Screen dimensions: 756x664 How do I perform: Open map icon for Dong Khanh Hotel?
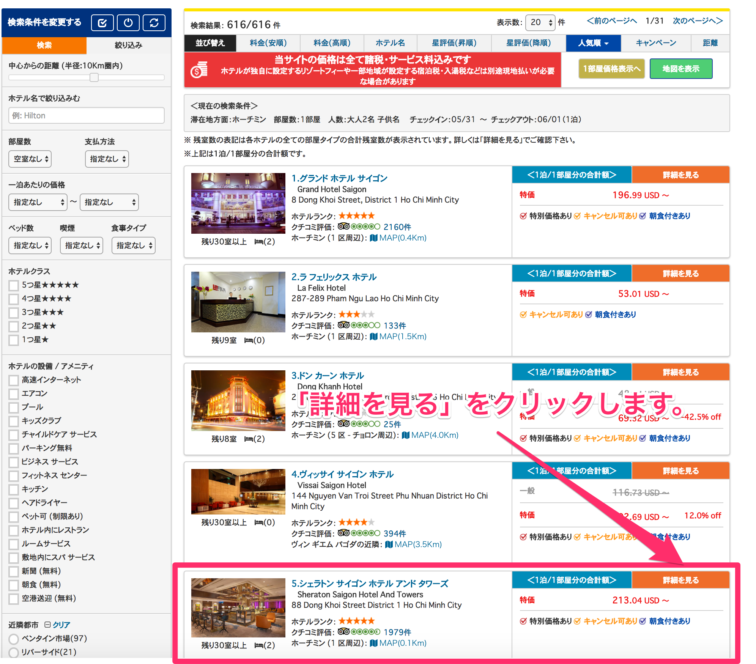coord(406,435)
